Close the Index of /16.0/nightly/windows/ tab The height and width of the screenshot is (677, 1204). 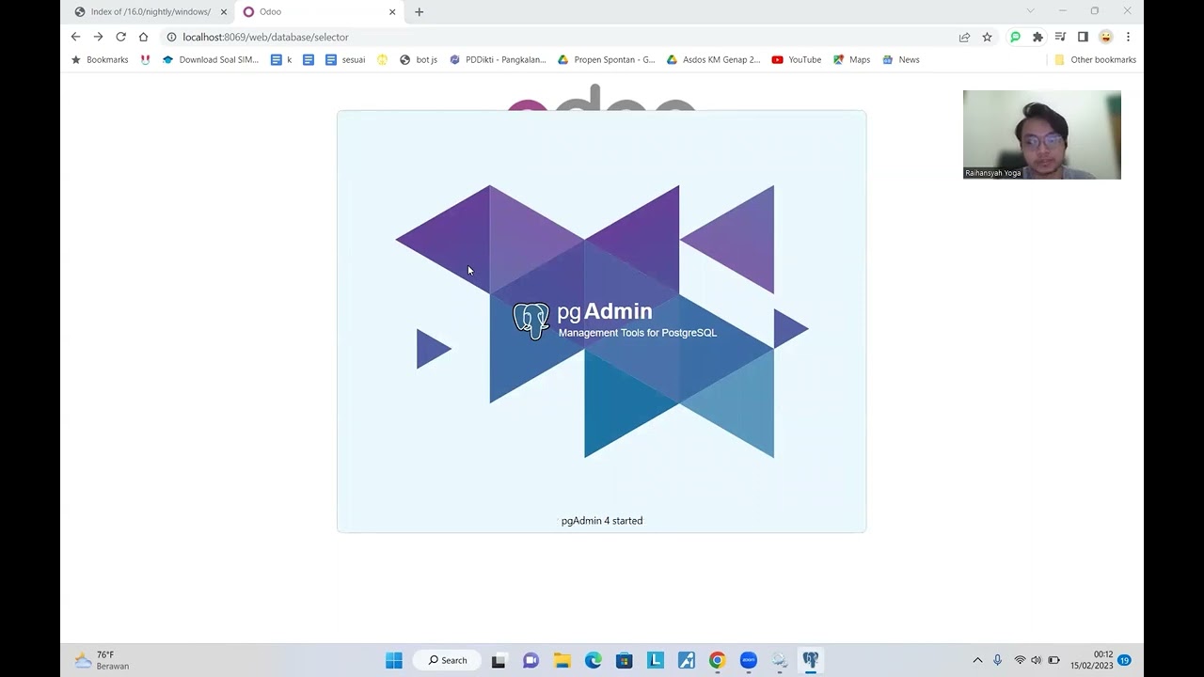tap(224, 12)
